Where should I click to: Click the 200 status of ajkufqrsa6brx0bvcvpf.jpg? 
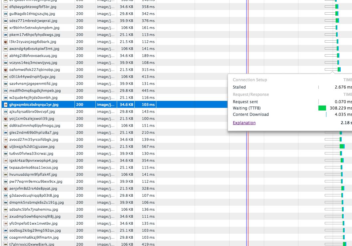(x=80, y=112)
